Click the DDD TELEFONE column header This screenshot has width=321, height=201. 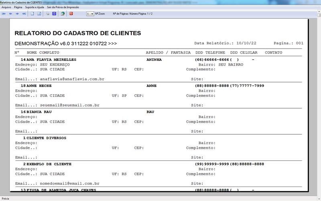210,53
